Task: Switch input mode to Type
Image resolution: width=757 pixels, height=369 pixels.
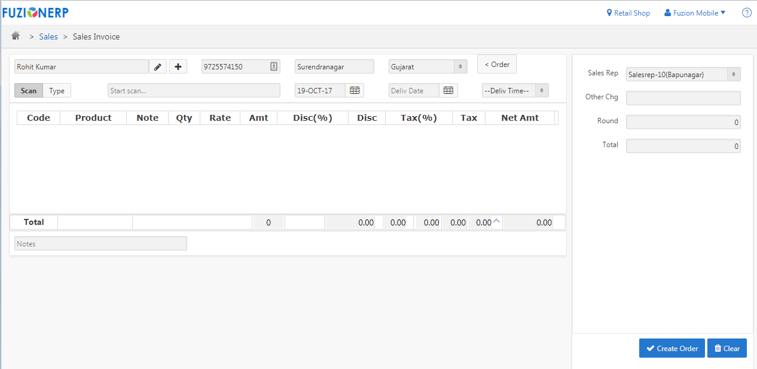Action: pos(56,90)
